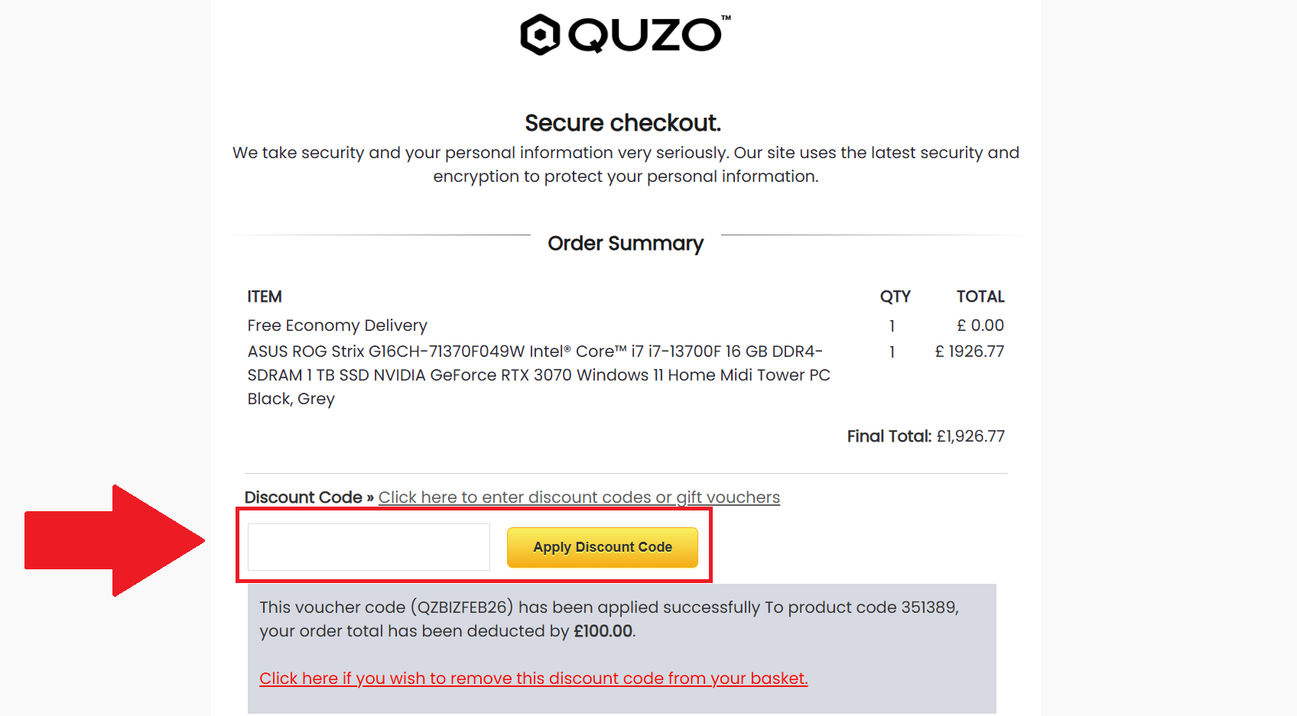Click the Free Economy Delivery line item
The image size is (1297, 716).
pyautogui.click(x=337, y=325)
